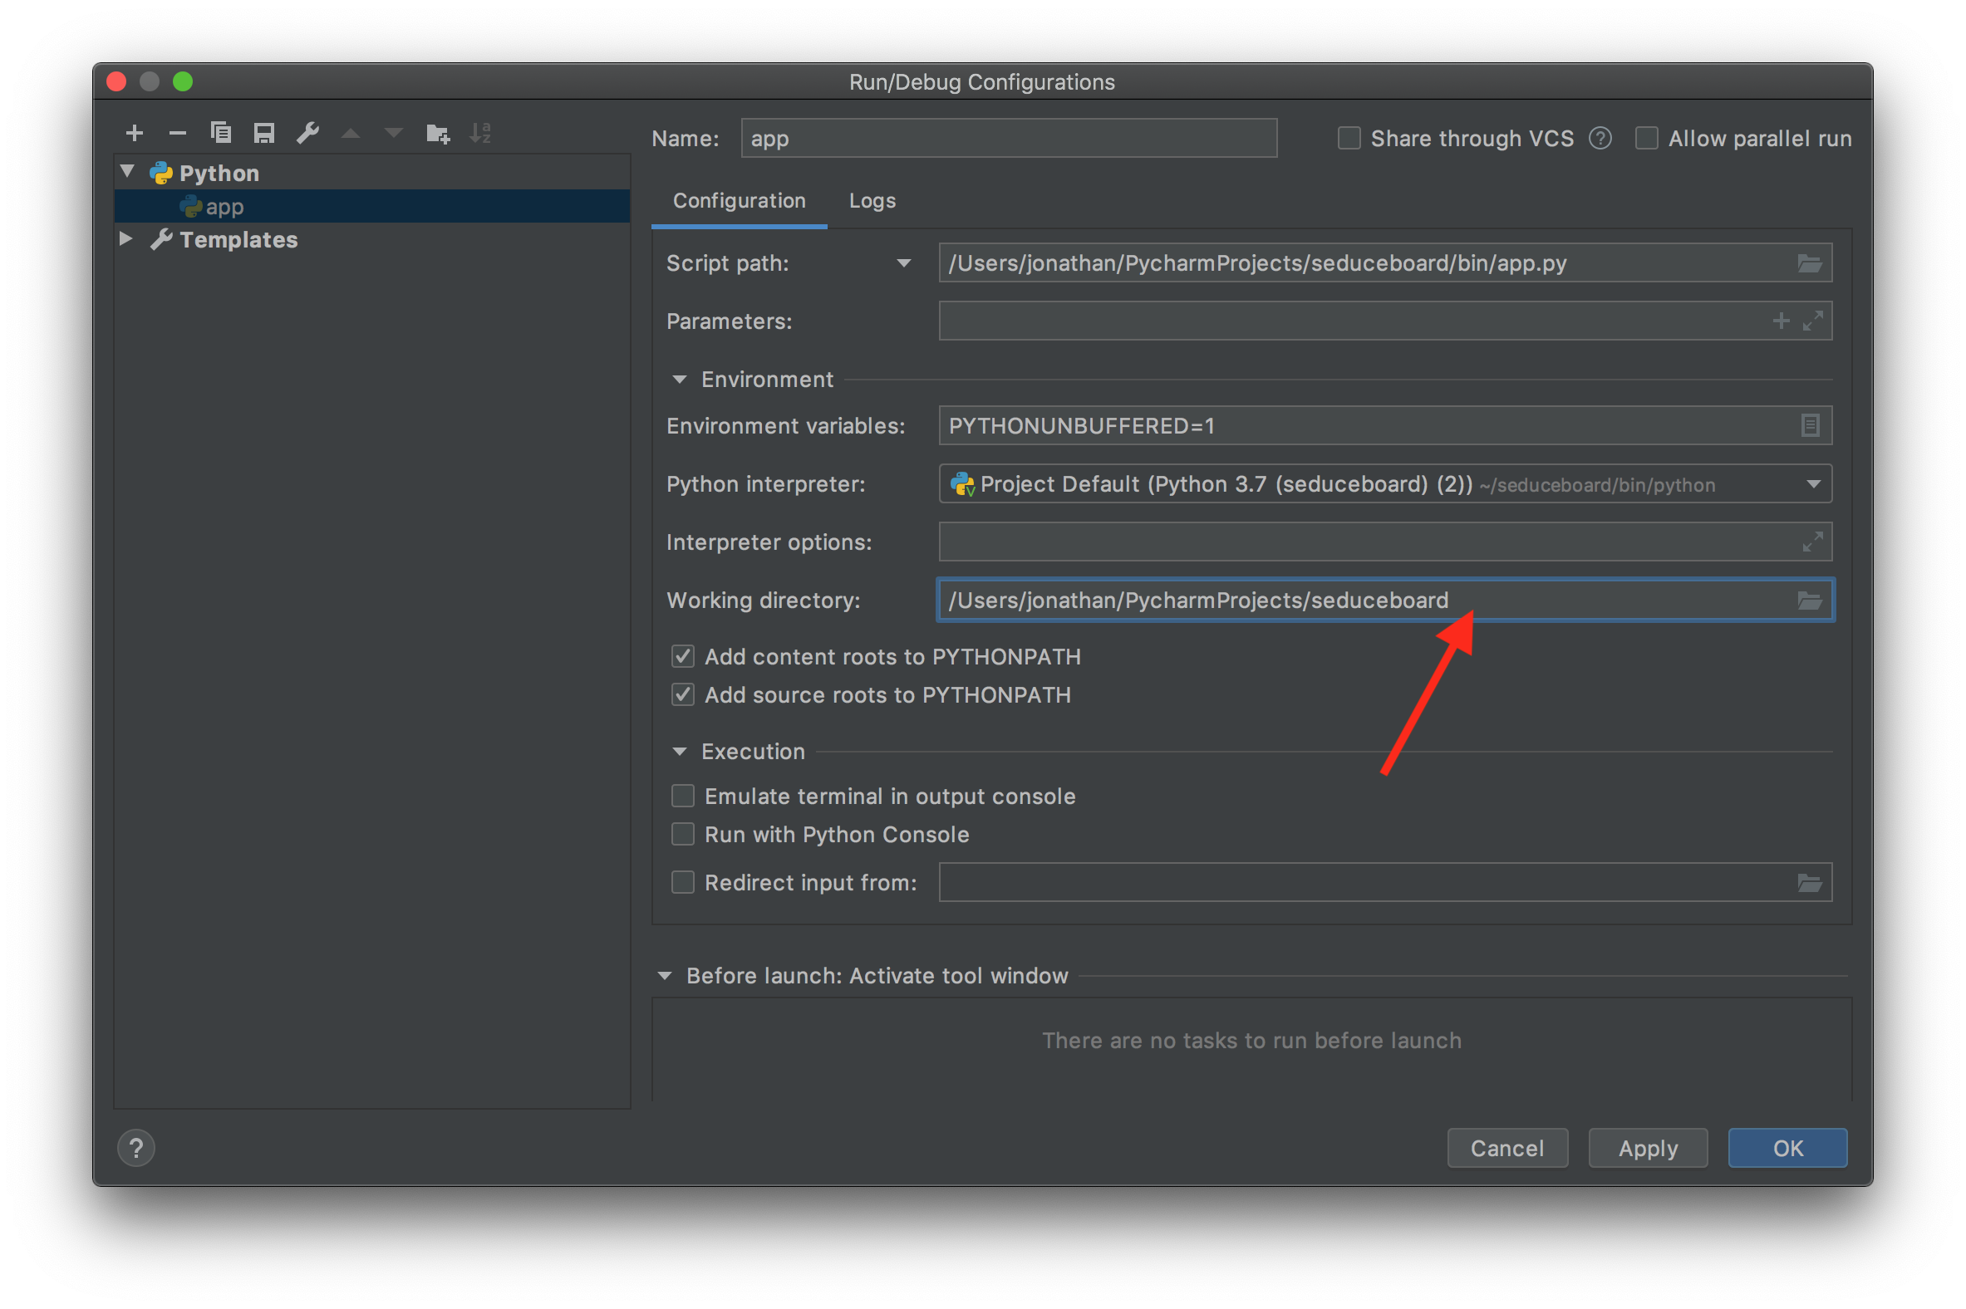Open the environment variables editor icon
The image size is (1966, 1309).
point(1809,425)
